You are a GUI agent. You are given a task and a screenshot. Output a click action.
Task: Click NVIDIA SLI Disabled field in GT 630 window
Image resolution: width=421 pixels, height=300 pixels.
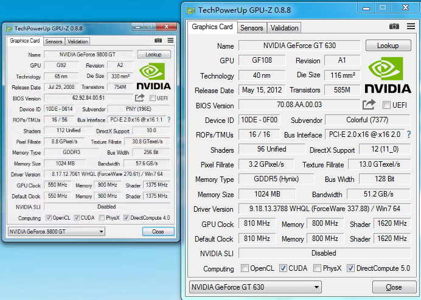(324, 253)
